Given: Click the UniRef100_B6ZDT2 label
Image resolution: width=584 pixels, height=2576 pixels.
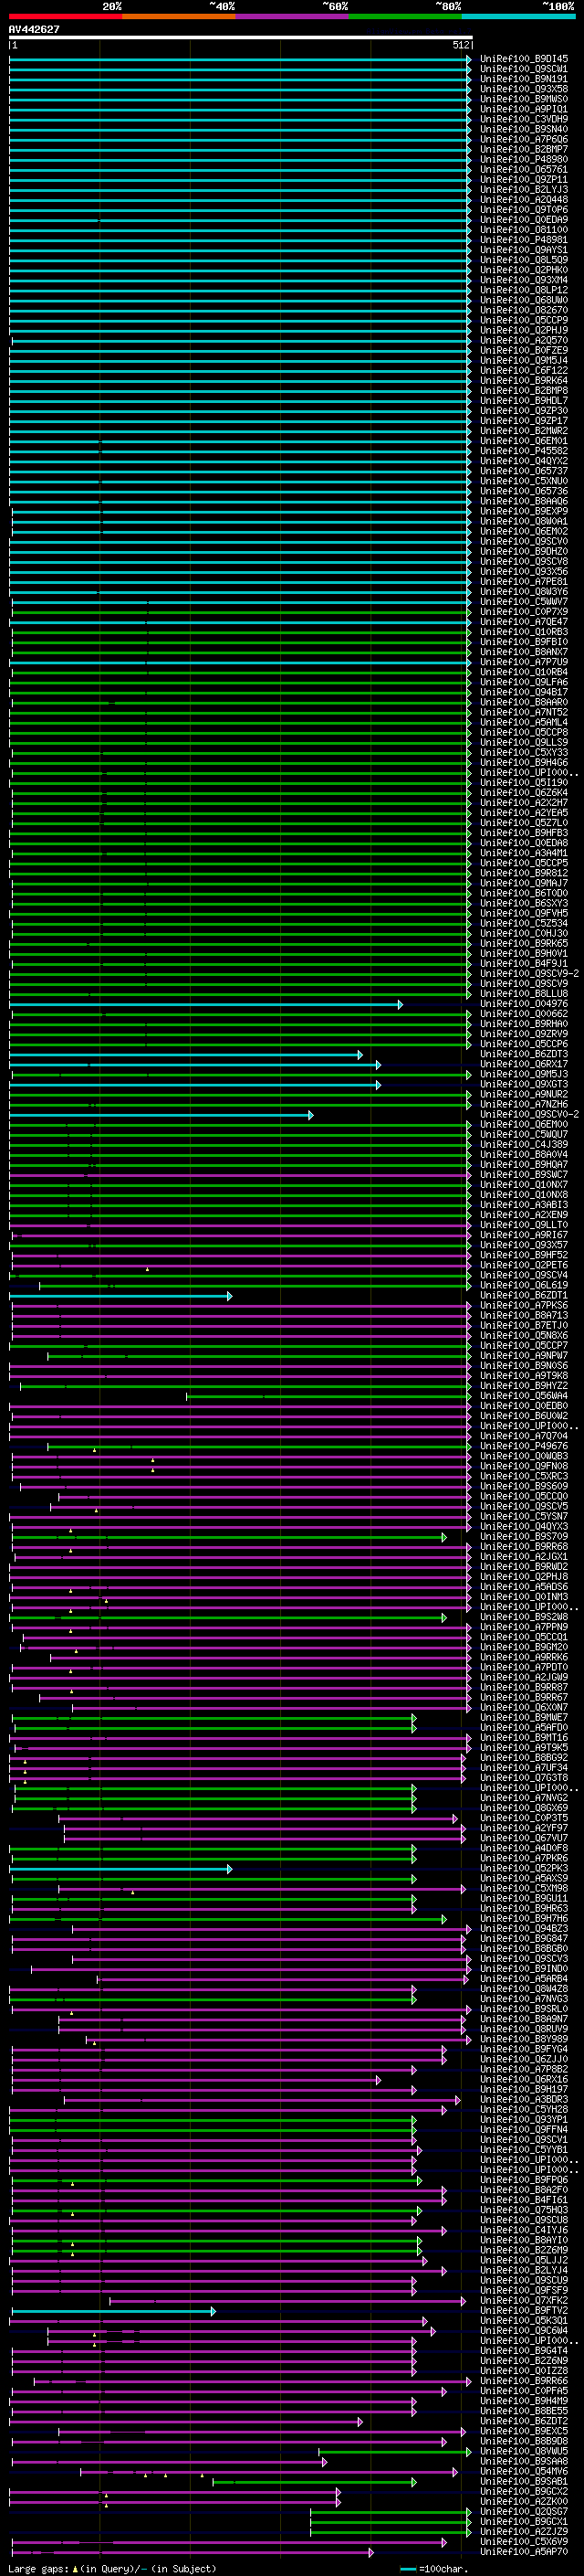Looking at the screenshot, I should click(524, 2421).
